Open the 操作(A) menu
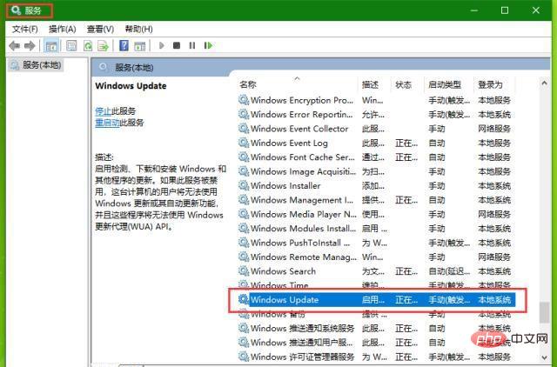 (63, 29)
